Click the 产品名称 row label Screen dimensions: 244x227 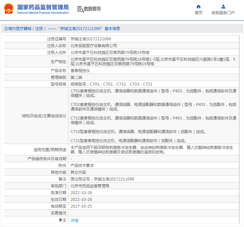coord(58,70)
